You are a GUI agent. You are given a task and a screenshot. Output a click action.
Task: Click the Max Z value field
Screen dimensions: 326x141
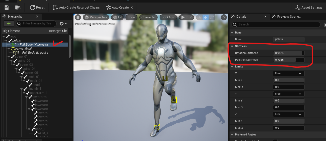289,128
